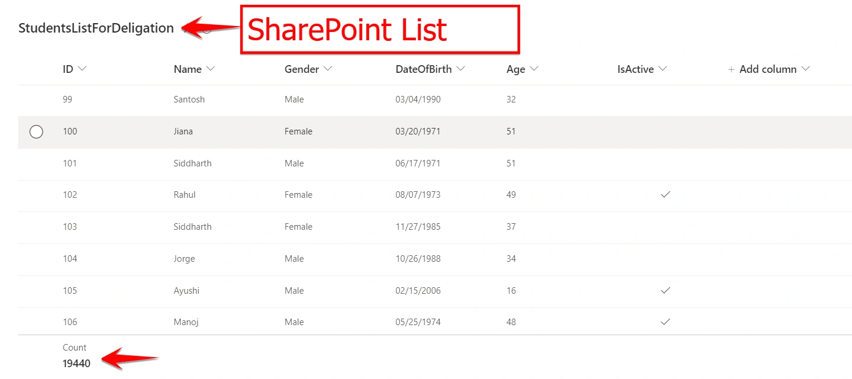
Task: Click the Count total 19440
Action: point(76,364)
